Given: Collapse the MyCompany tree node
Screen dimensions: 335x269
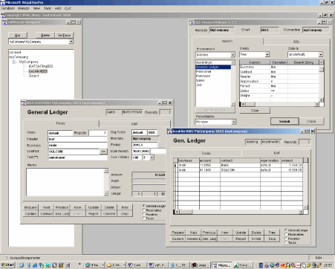Looking at the screenshot, I should [x=14, y=62].
